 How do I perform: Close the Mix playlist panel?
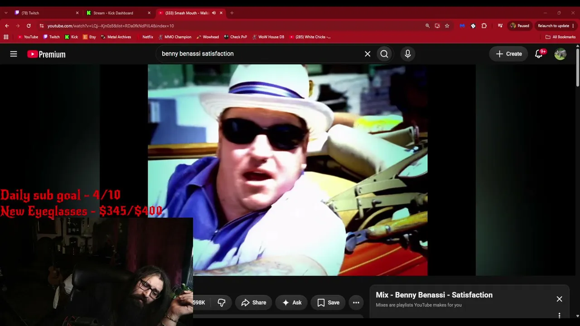point(559,299)
